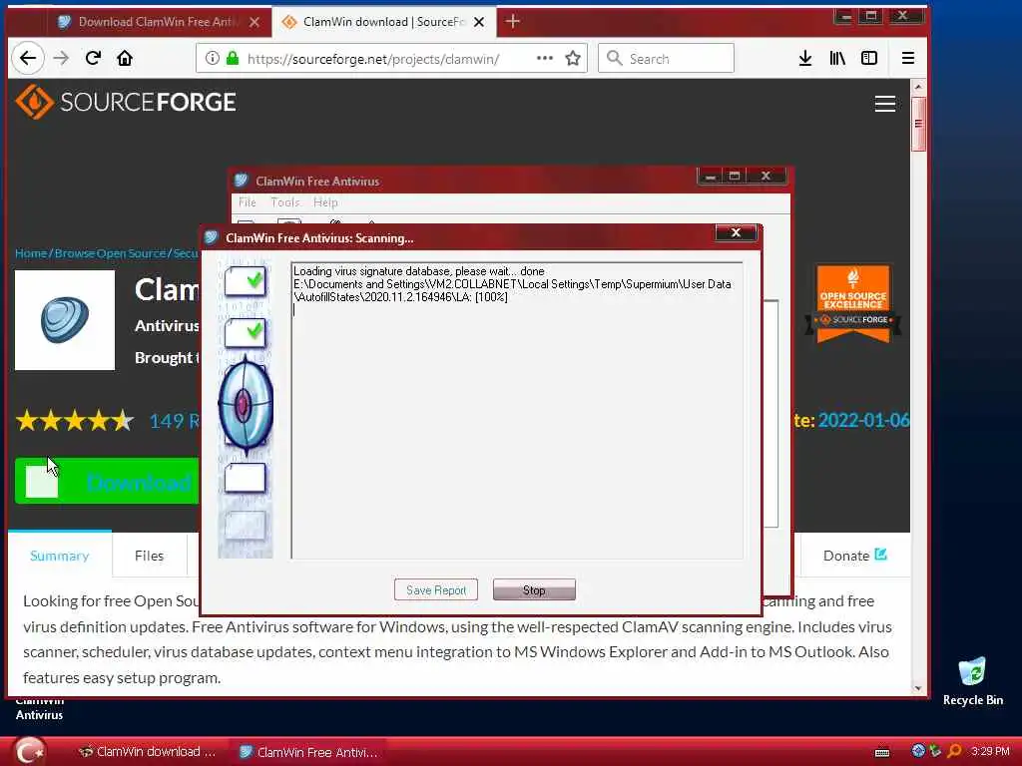Open the SourceForge site hamburger menu

[x=884, y=104]
